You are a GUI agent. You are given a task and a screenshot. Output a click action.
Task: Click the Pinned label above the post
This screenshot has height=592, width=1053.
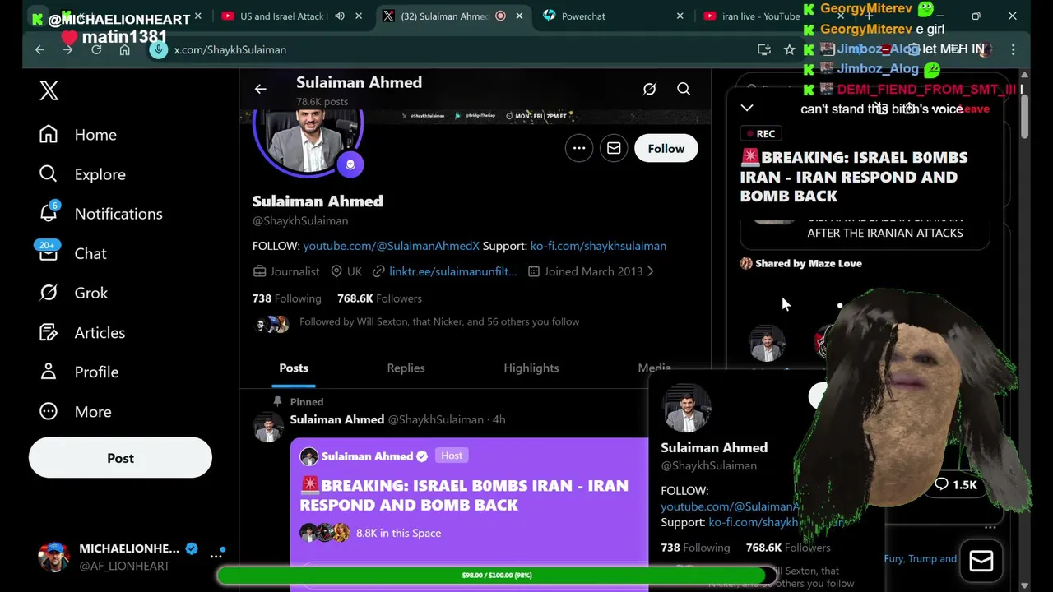(306, 401)
